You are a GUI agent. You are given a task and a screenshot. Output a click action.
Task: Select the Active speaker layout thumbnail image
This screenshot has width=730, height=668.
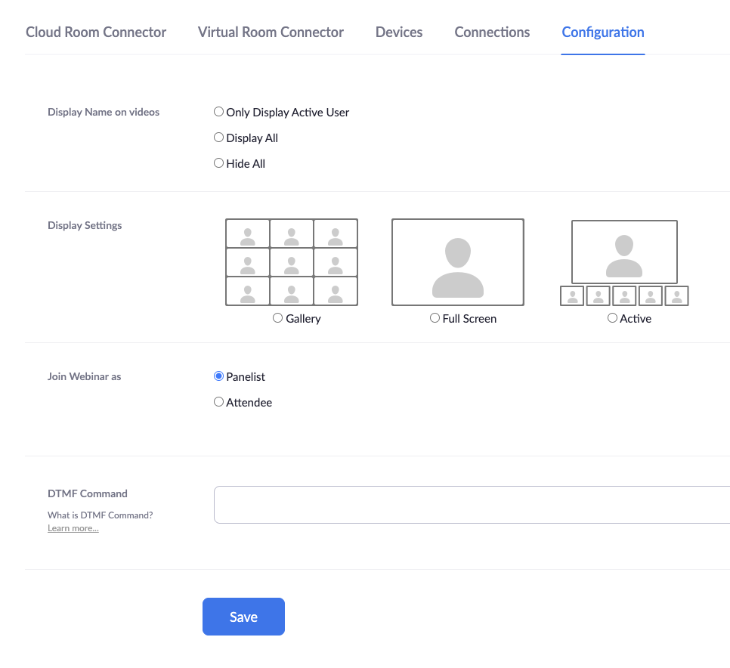[x=624, y=263]
